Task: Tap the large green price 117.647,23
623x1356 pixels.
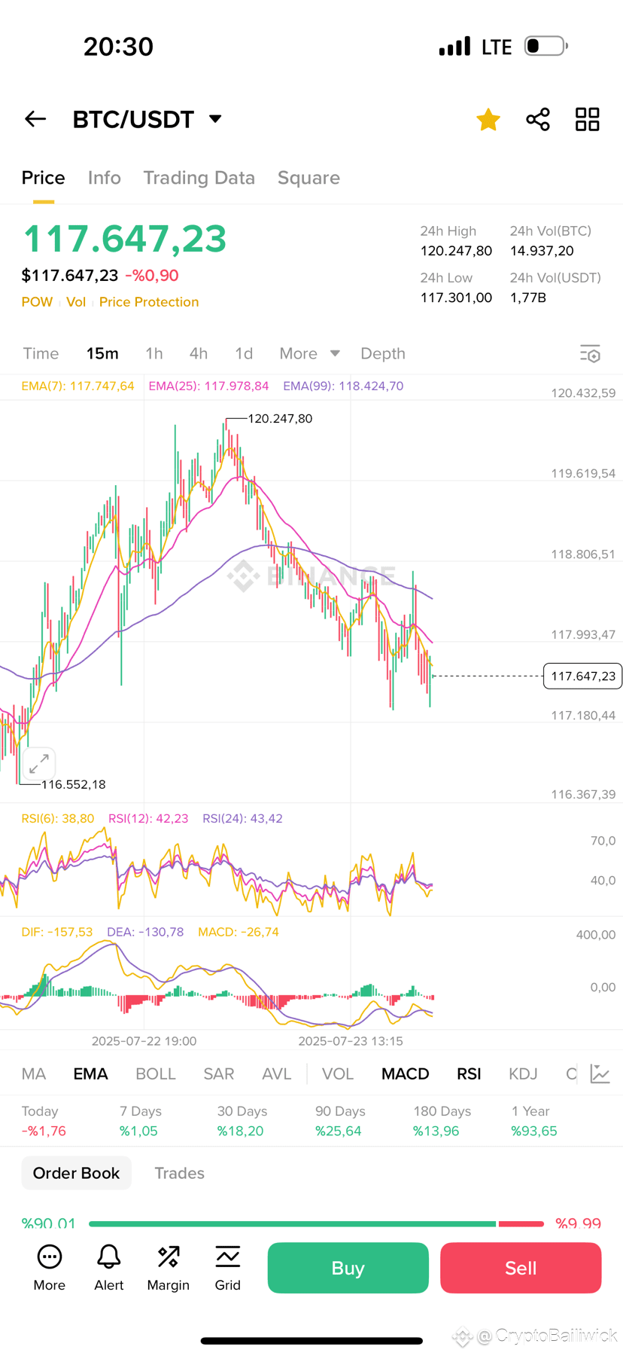Action: tap(124, 239)
